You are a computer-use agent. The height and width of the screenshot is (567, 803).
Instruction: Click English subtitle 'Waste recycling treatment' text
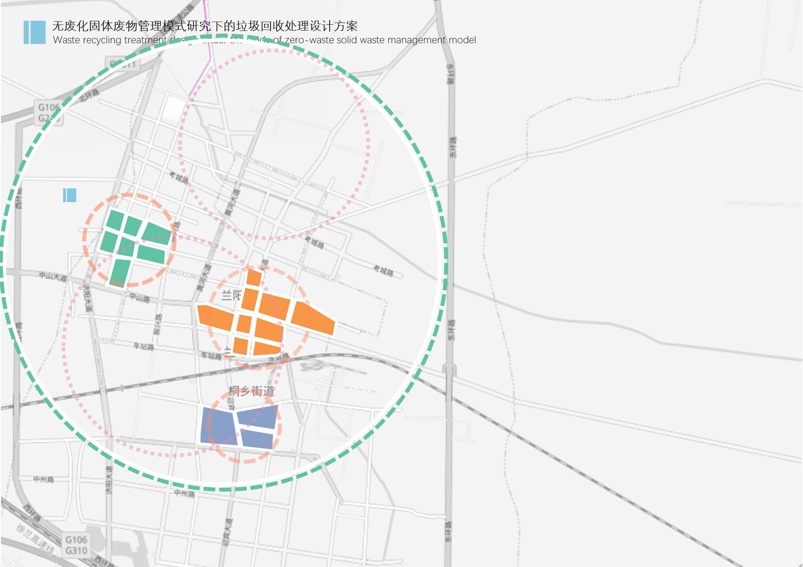[110, 40]
